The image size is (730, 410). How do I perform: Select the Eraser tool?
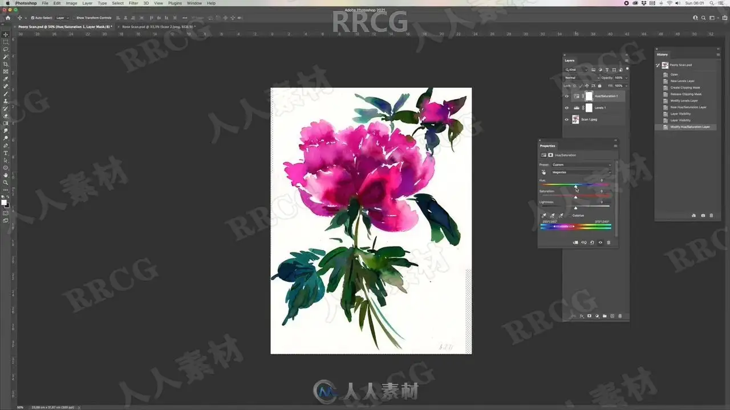click(6, 116)
